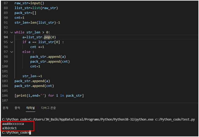Collapse the while loop fold arrow on line 93
Image resolution: width=199 pixels, height=137 pixels.
tap(12, 32)
